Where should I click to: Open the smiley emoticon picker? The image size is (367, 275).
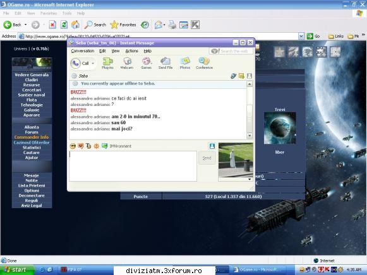[x=73, y=146]
